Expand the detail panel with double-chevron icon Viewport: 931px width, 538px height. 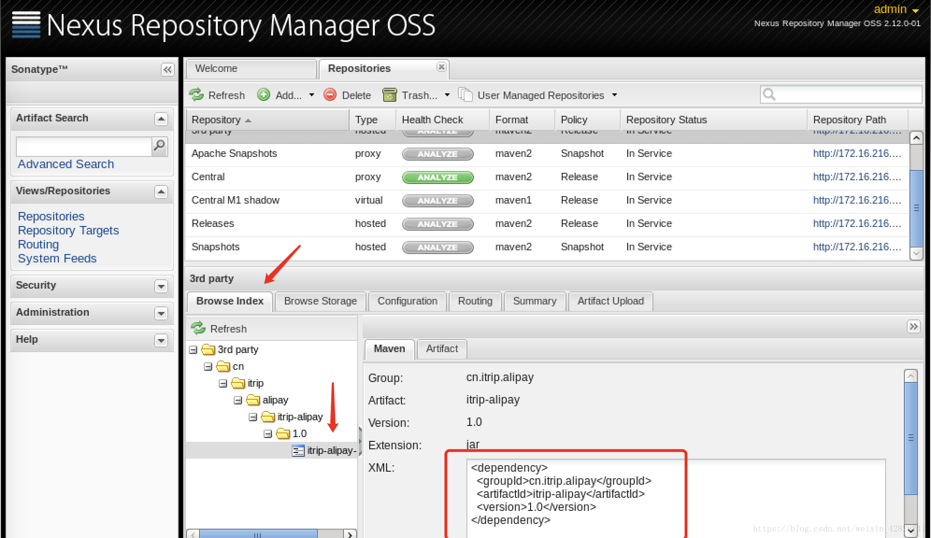click(x=913, y=326)
